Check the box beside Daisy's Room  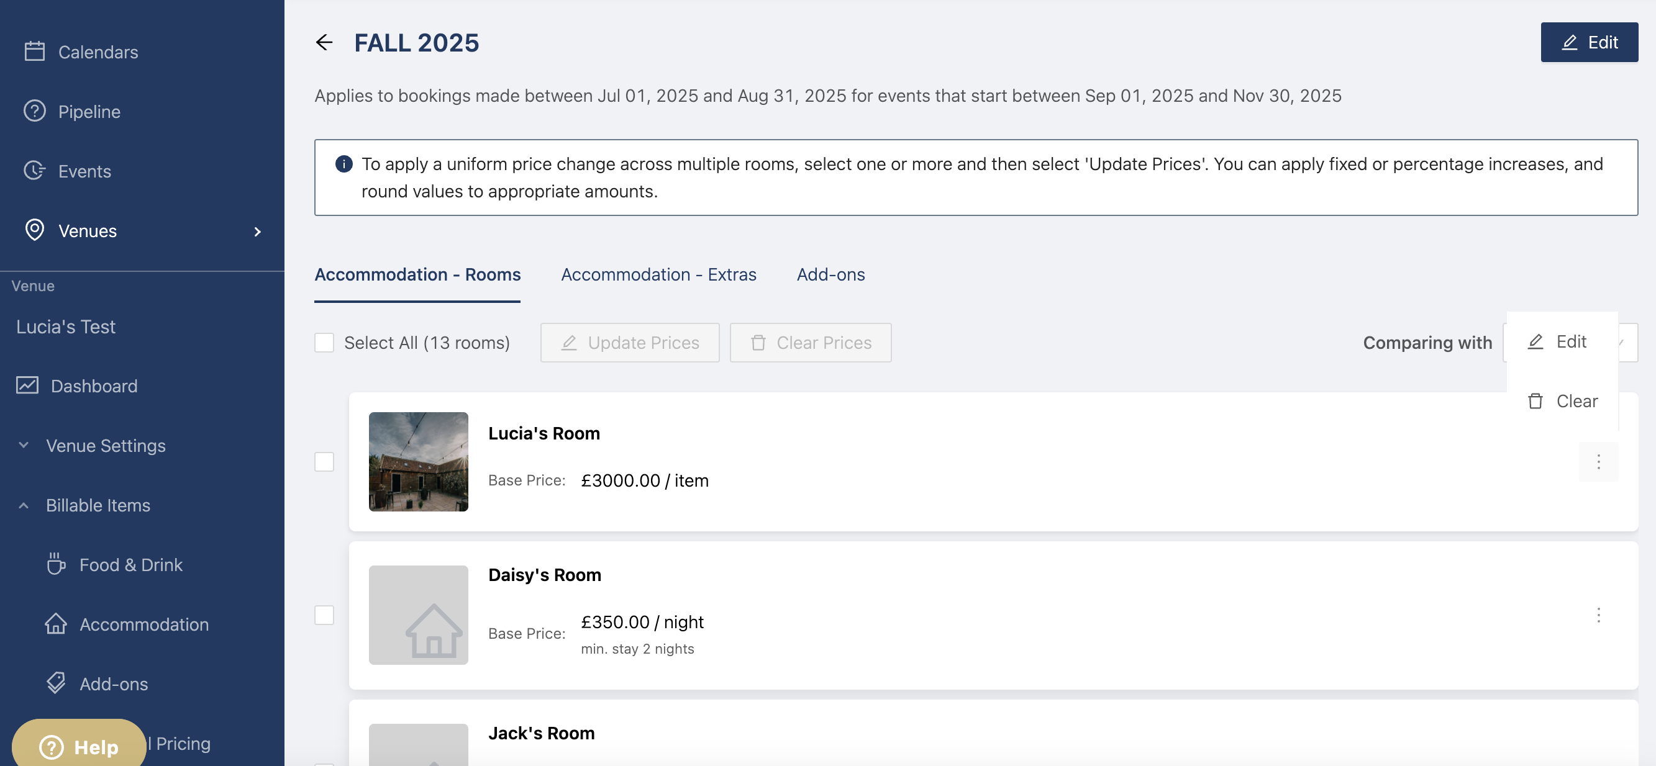(x=324, y=615)
